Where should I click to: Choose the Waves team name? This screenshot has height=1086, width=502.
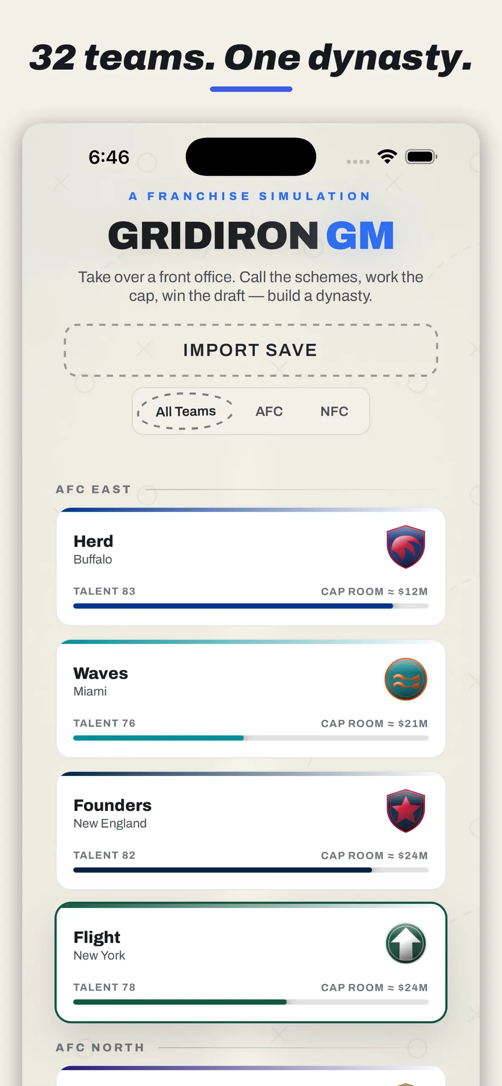(100, 673)
